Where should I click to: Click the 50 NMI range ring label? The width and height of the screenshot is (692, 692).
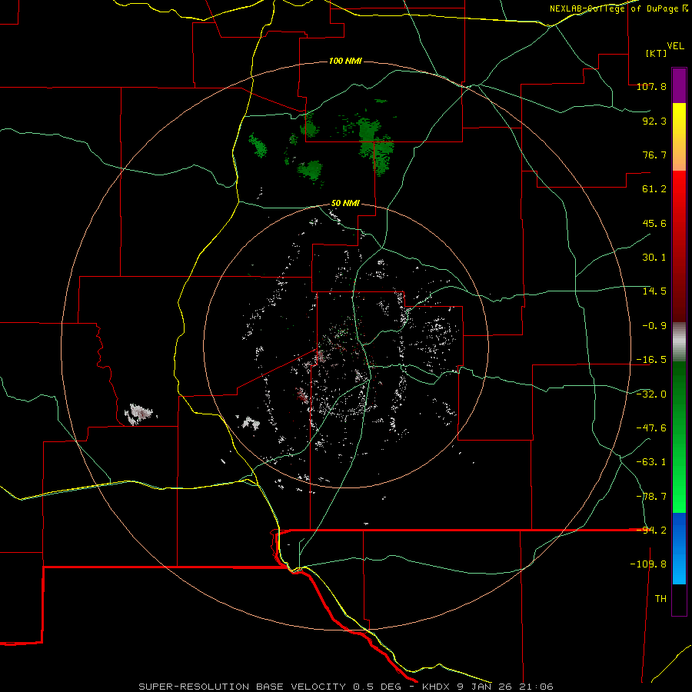[345, 204]
